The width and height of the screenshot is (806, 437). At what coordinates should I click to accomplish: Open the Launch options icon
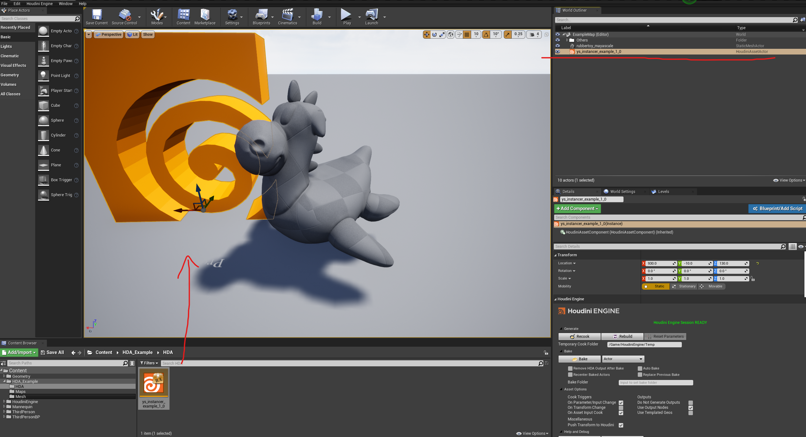pos(384,18)
